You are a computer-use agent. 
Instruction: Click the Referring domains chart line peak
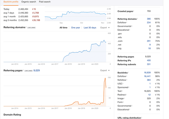tap(104, 40)
